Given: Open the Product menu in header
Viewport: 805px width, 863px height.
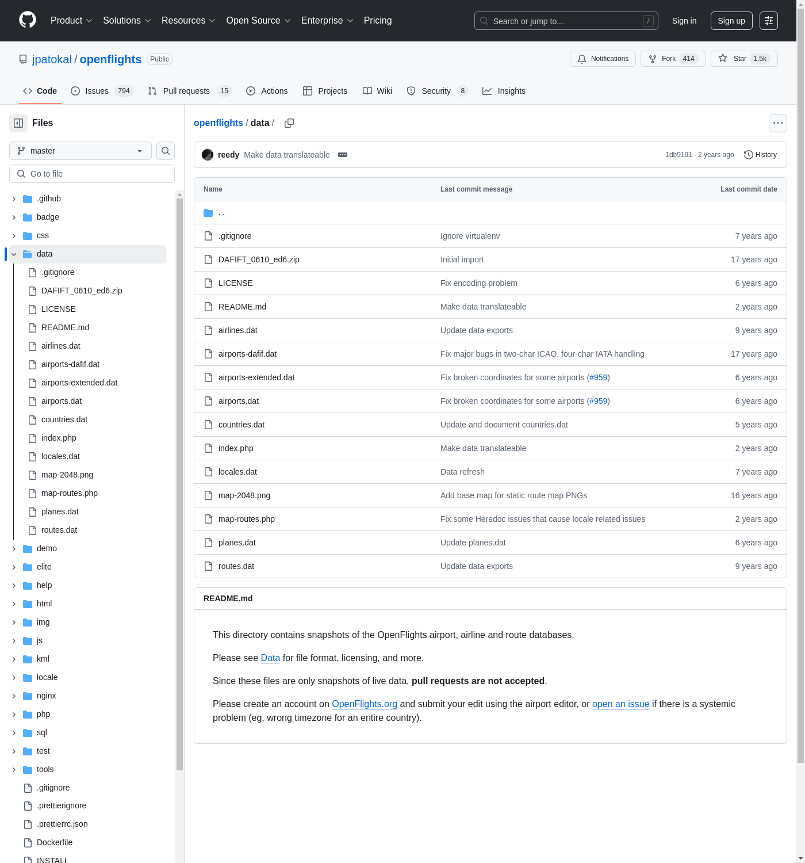Looking at the screenshot, I should (71, 21).
